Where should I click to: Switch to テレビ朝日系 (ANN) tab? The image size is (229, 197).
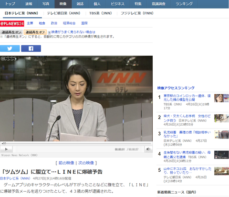tap(63, 13)
